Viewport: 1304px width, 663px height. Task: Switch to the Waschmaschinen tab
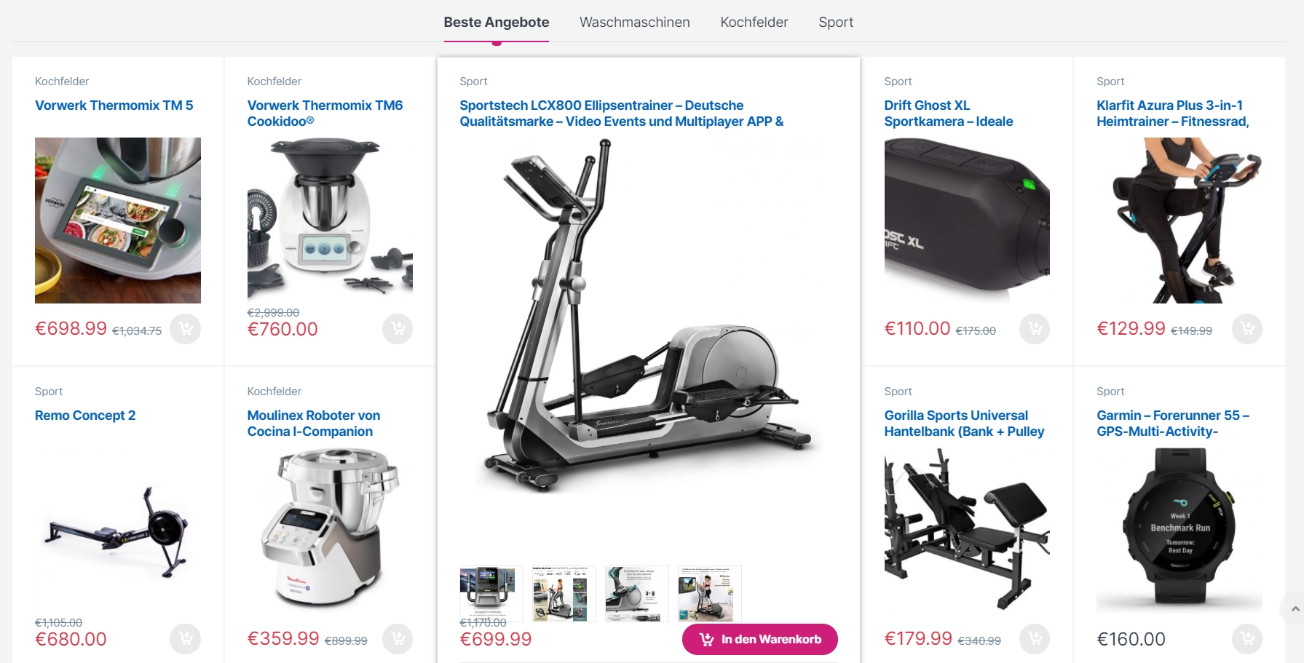[635, 23]
